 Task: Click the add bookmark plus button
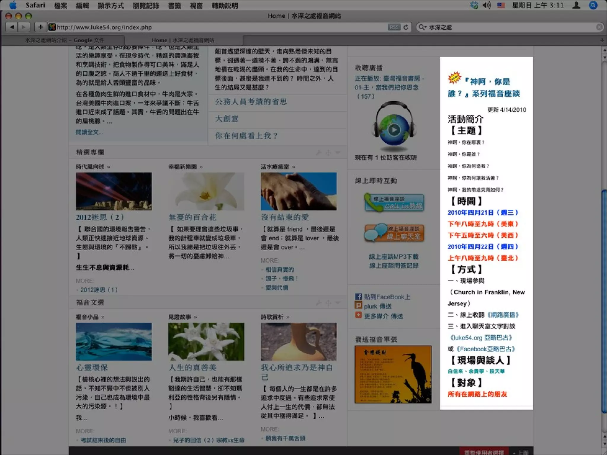click(41, 27)
